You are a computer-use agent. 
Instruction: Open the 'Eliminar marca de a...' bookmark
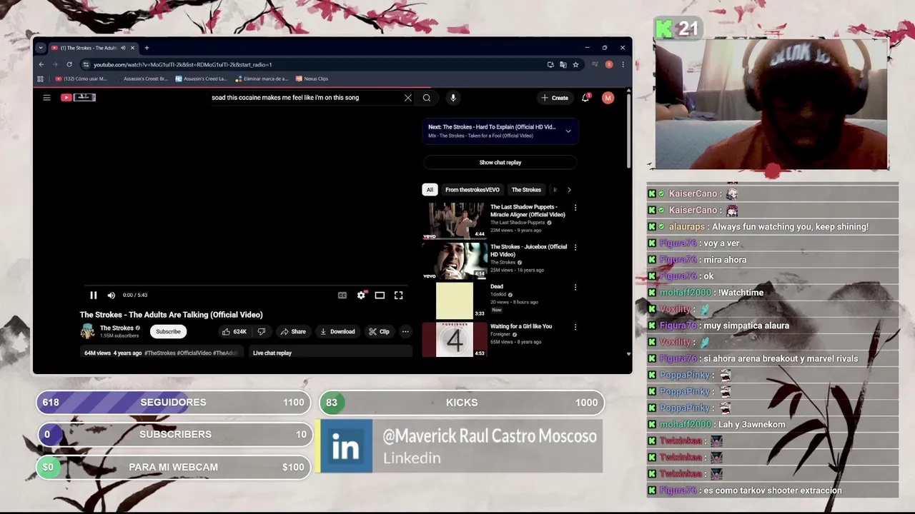coord(261,79)
